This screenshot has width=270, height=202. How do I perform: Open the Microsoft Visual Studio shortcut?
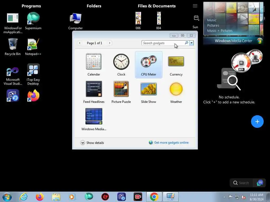(x=13, y=75)
